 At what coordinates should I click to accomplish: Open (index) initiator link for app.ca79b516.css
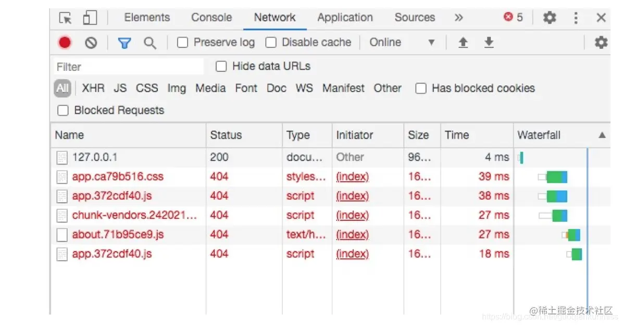352,177
